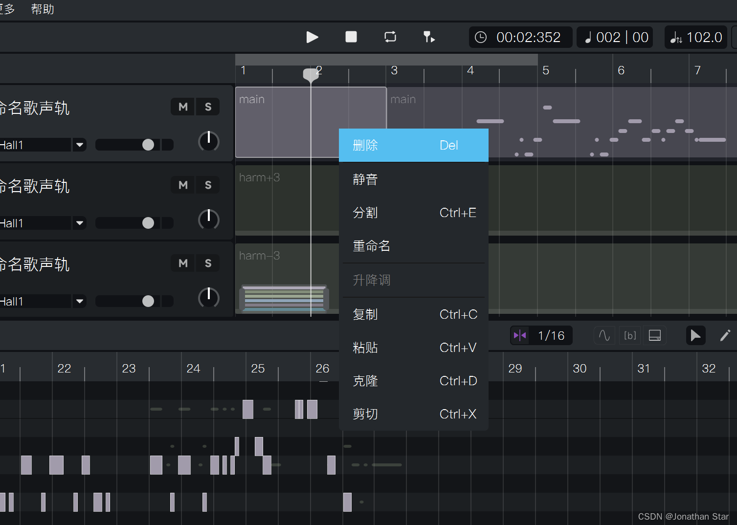The width and height of the screenshot is (737, 525).
Task: Click the 102.0 tempo value
Action: click(x=704, y=37)
